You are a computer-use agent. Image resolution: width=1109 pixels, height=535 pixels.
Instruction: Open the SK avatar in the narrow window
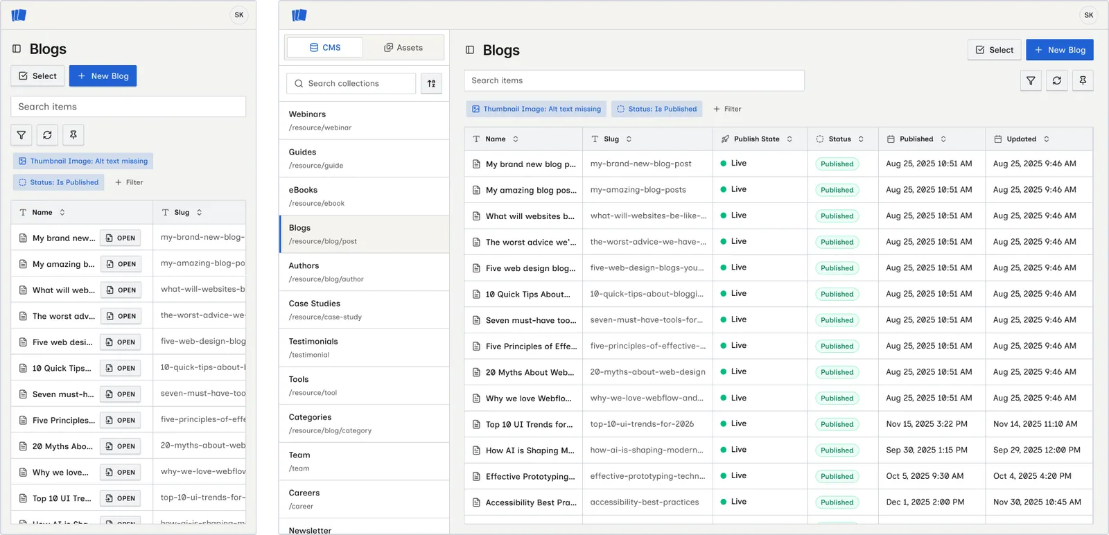coord(239,15)
